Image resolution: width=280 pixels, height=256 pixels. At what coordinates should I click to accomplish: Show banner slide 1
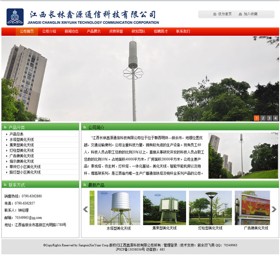(256, 118)
